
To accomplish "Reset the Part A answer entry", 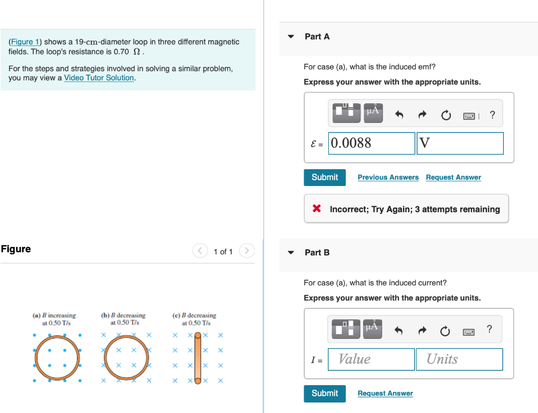I will (x=446, y=115).
